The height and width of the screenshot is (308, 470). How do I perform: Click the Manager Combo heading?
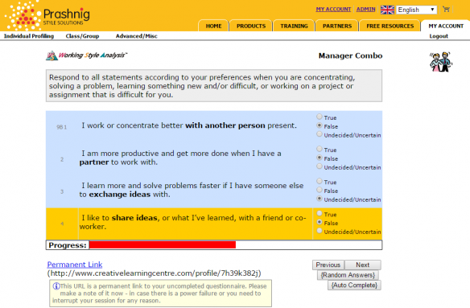click(350, 55)
